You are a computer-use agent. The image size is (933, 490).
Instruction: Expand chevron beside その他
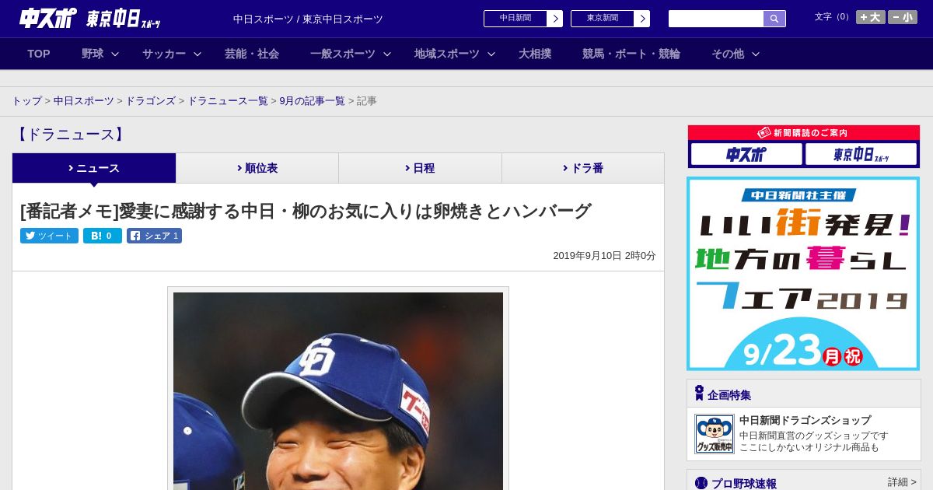(x=756, y=54)
